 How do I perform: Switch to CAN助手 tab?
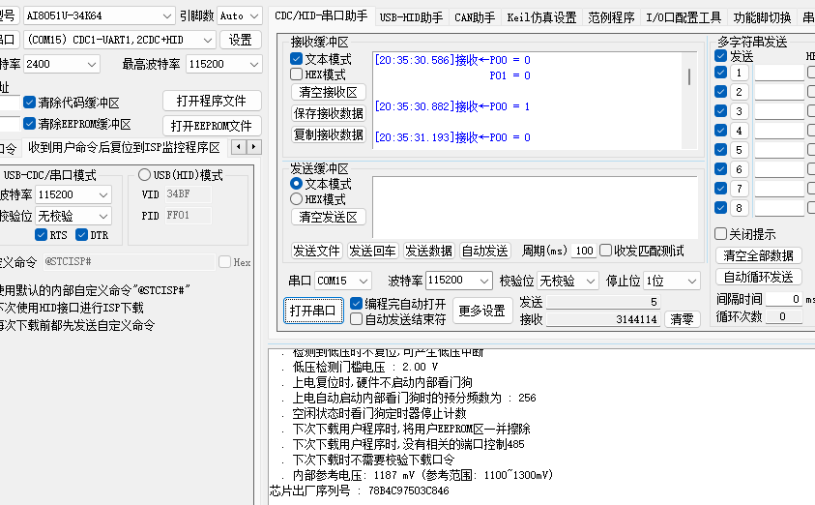475,17
